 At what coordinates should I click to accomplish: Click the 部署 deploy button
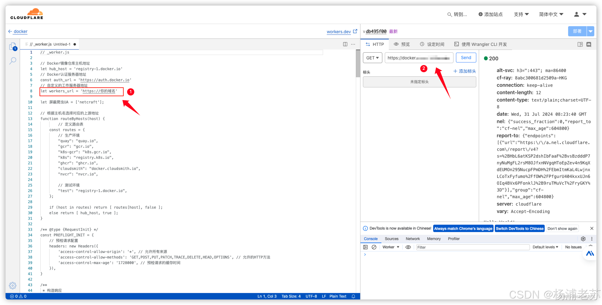[577, 31]
